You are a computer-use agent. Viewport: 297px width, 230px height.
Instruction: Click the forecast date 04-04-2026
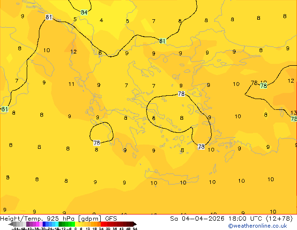[x=203, y=219]
